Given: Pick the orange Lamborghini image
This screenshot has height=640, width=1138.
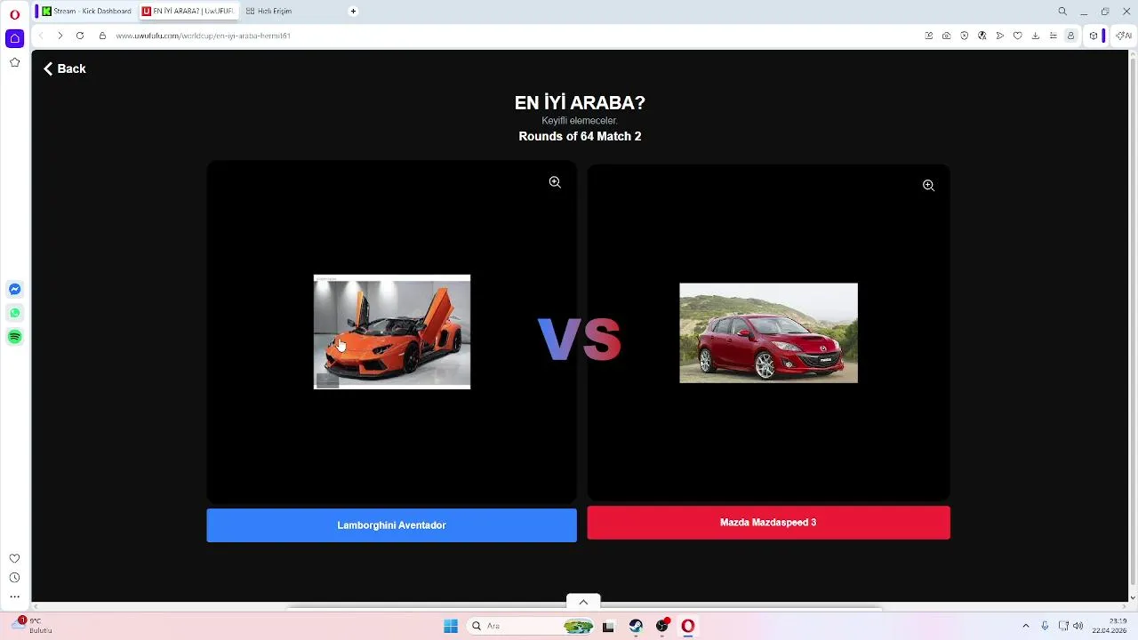Looking at the screenshot, I should tap(392, 332).
